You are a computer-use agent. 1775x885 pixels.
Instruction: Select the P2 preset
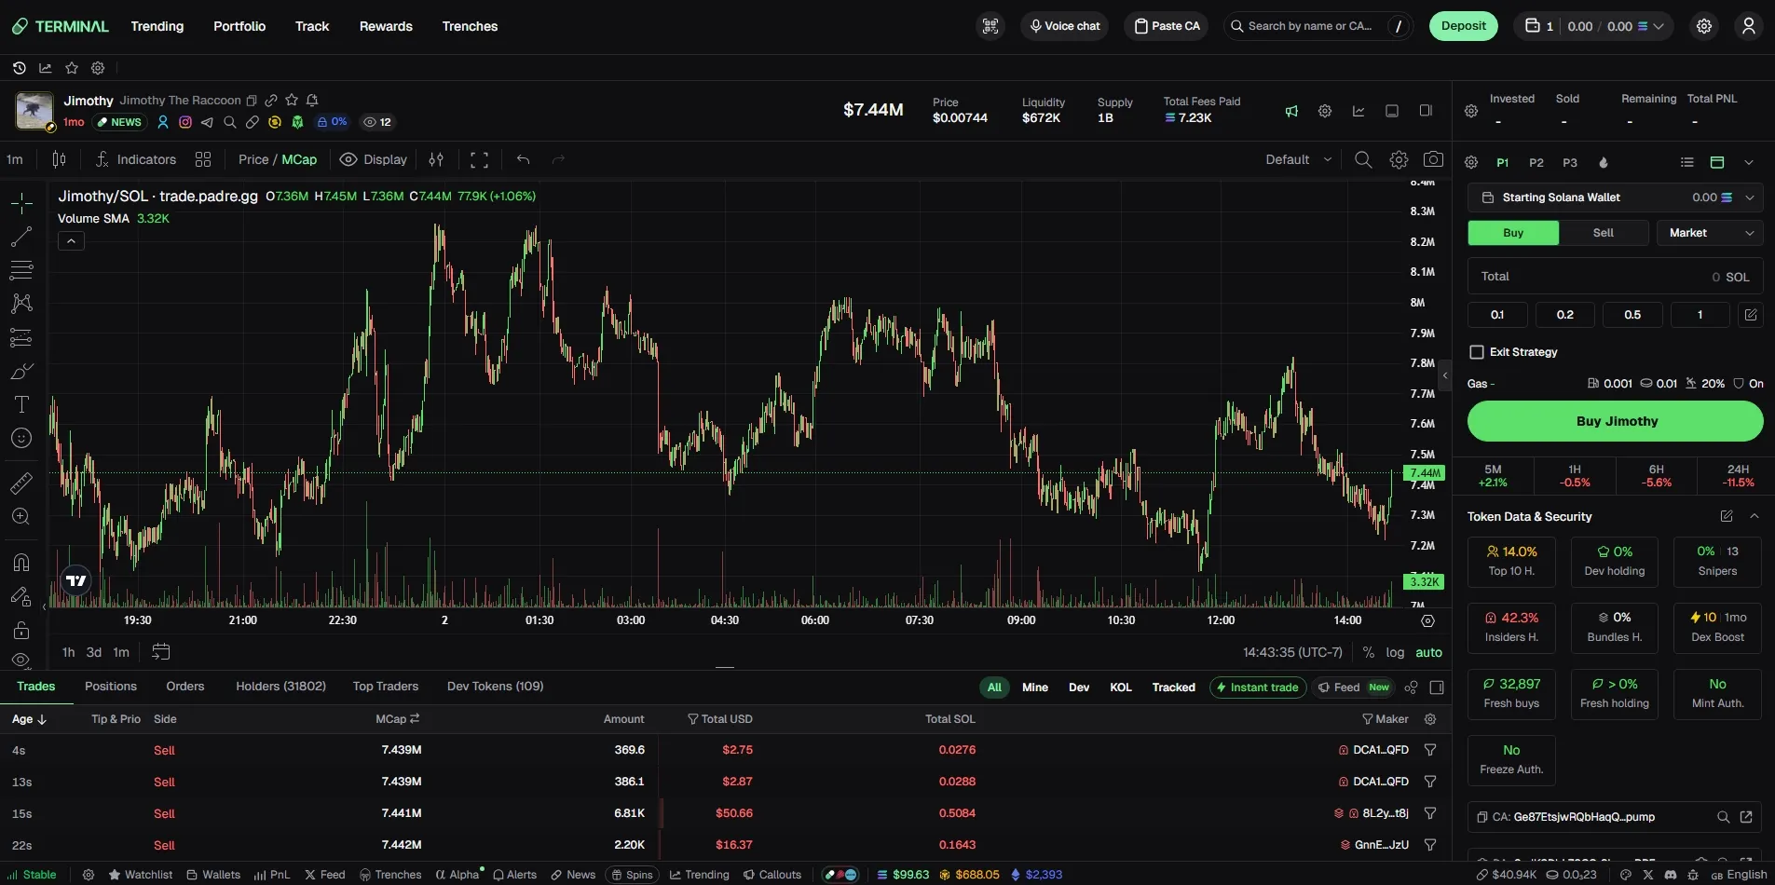point(1536,162)
